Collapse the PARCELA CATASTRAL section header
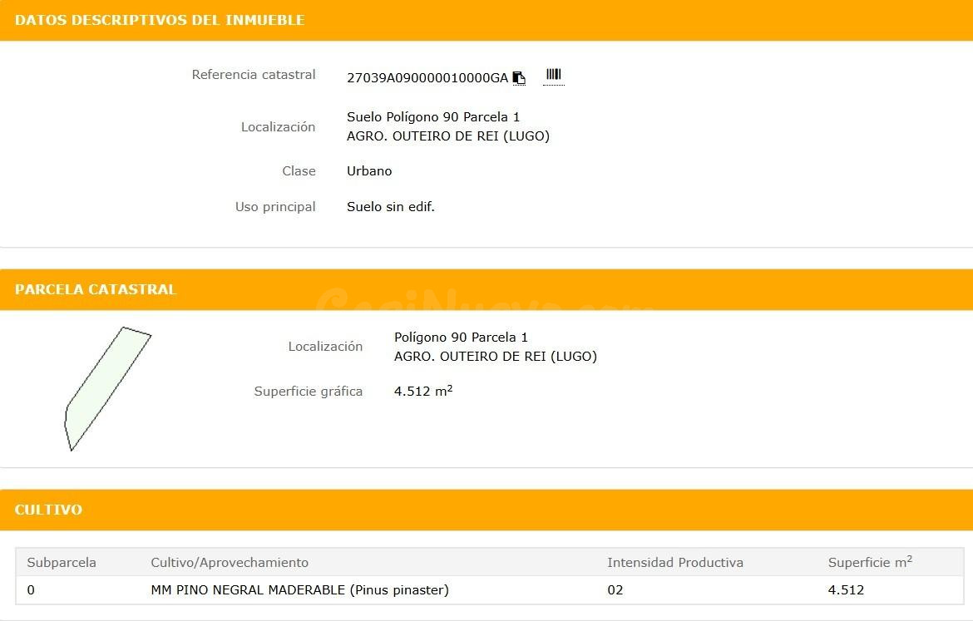973x621 pixels. pyautogui.click(x=486, y=290)
